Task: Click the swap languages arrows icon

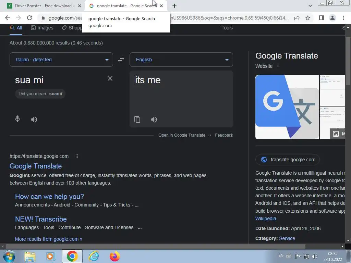Action: click(121, 60)
